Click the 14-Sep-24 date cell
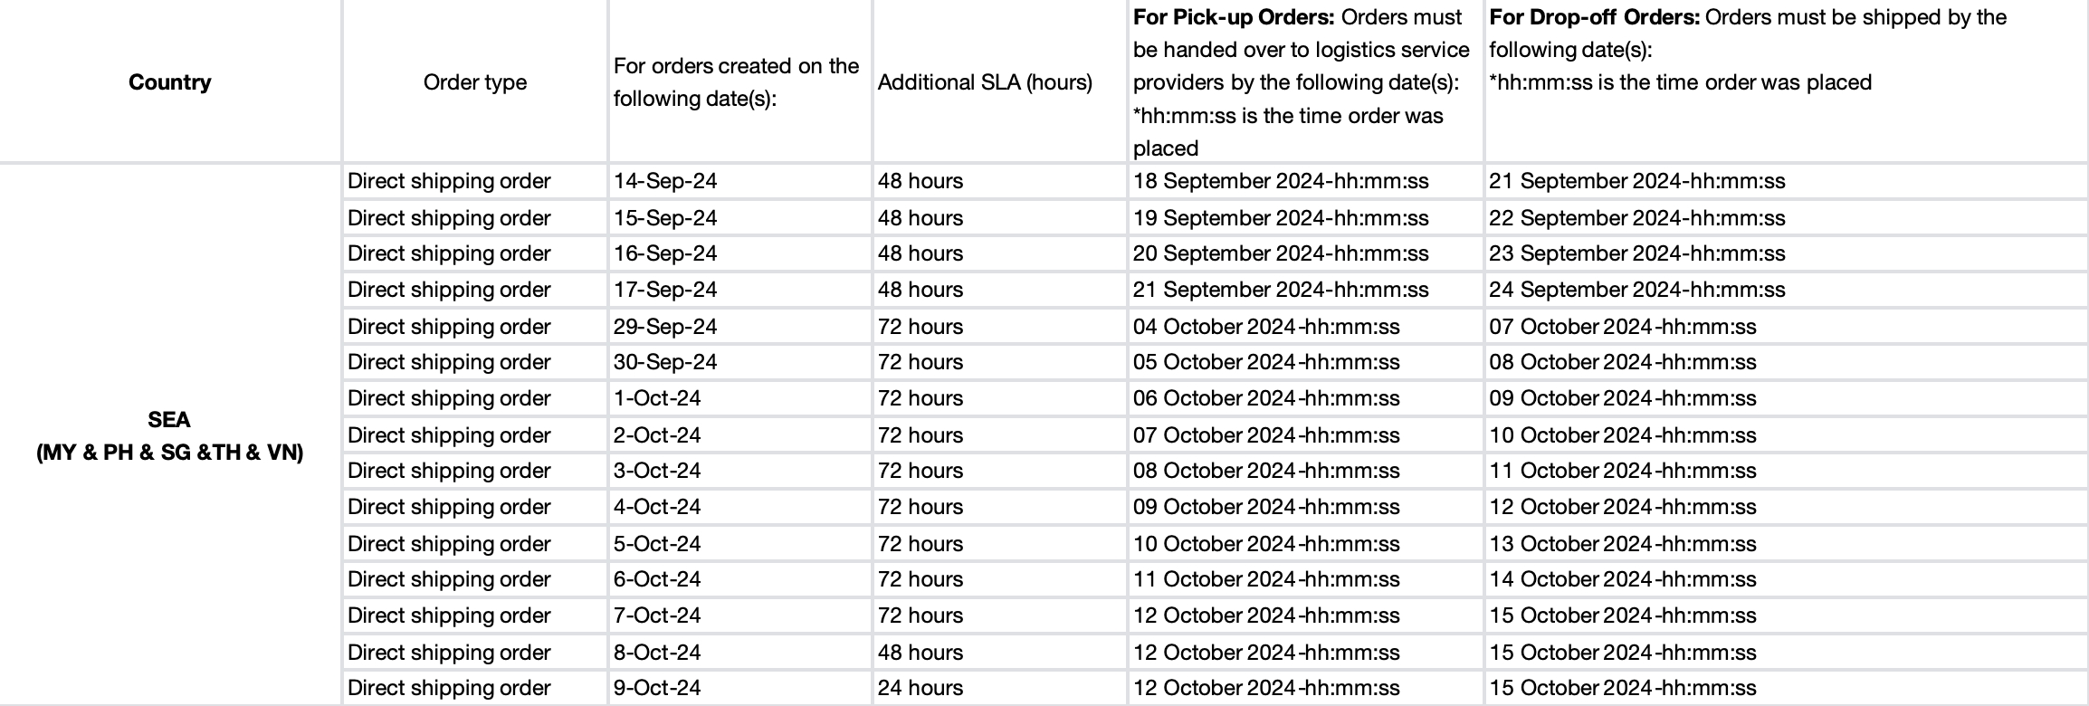 665,181
